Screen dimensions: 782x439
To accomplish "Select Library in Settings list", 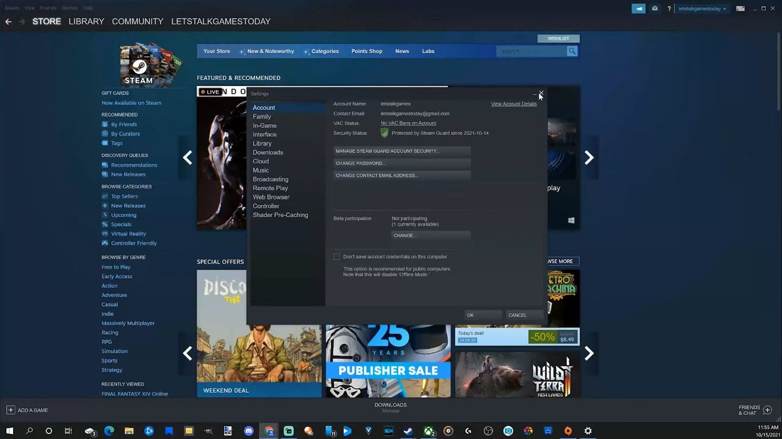I will pyautogui.click(x=287, y=143).
